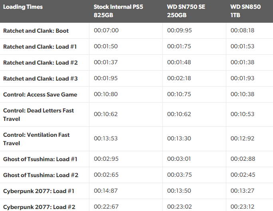Image resolution: width=273 pixels, height=211 pixels.
Task: Click the WD SN750 SE 250GB header
Action: 186,11
